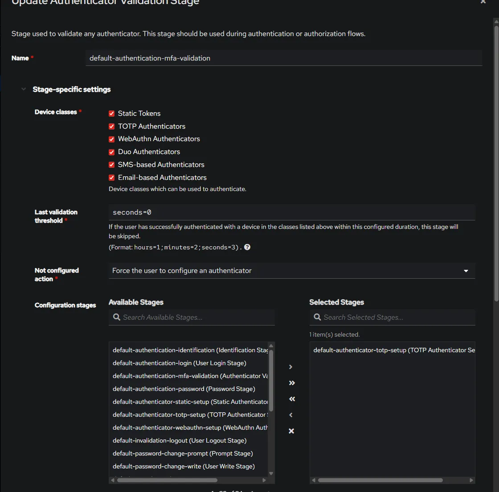Click the add all stages double arrow
The width and height of the screenshot is (499, 492).
coord(292,383)
